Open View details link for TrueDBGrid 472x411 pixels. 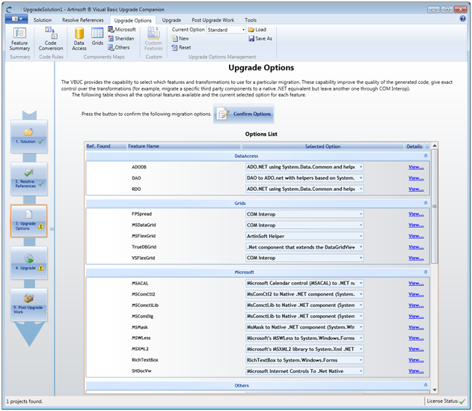tap(416, 247)
